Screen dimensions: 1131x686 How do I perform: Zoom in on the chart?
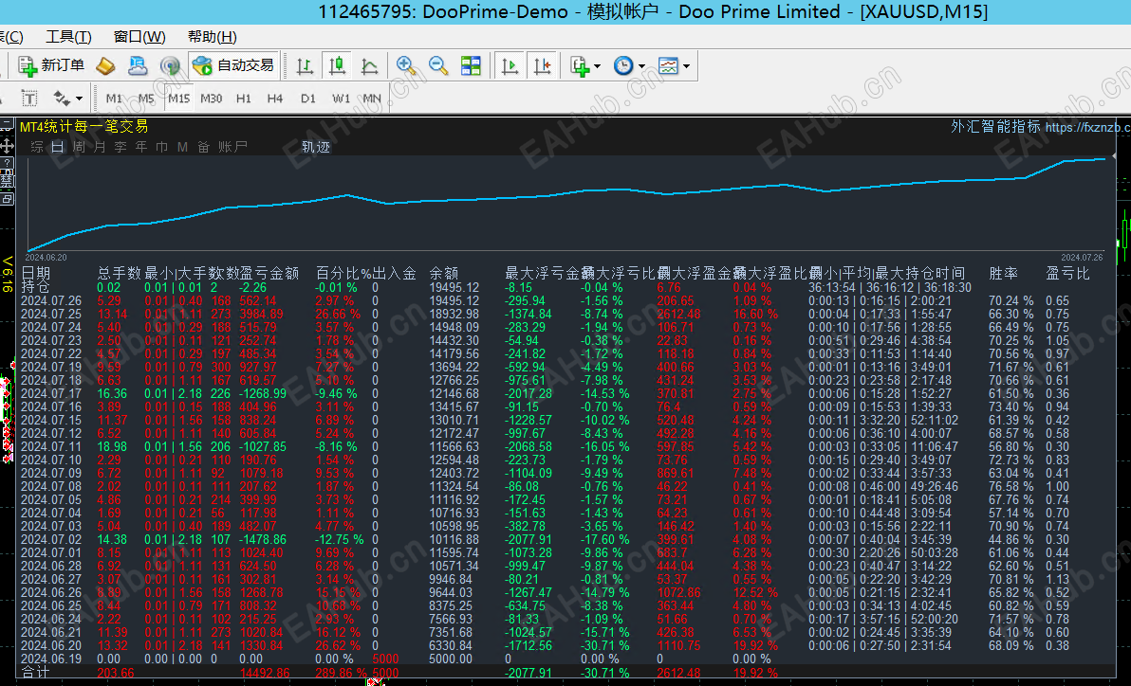click(x=406, y=66)
